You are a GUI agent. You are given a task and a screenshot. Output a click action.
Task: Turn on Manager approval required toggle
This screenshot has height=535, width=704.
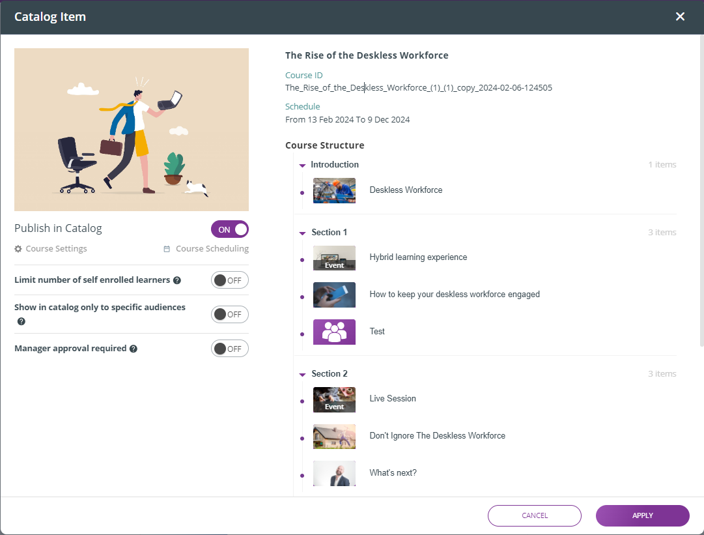(230, 349)
